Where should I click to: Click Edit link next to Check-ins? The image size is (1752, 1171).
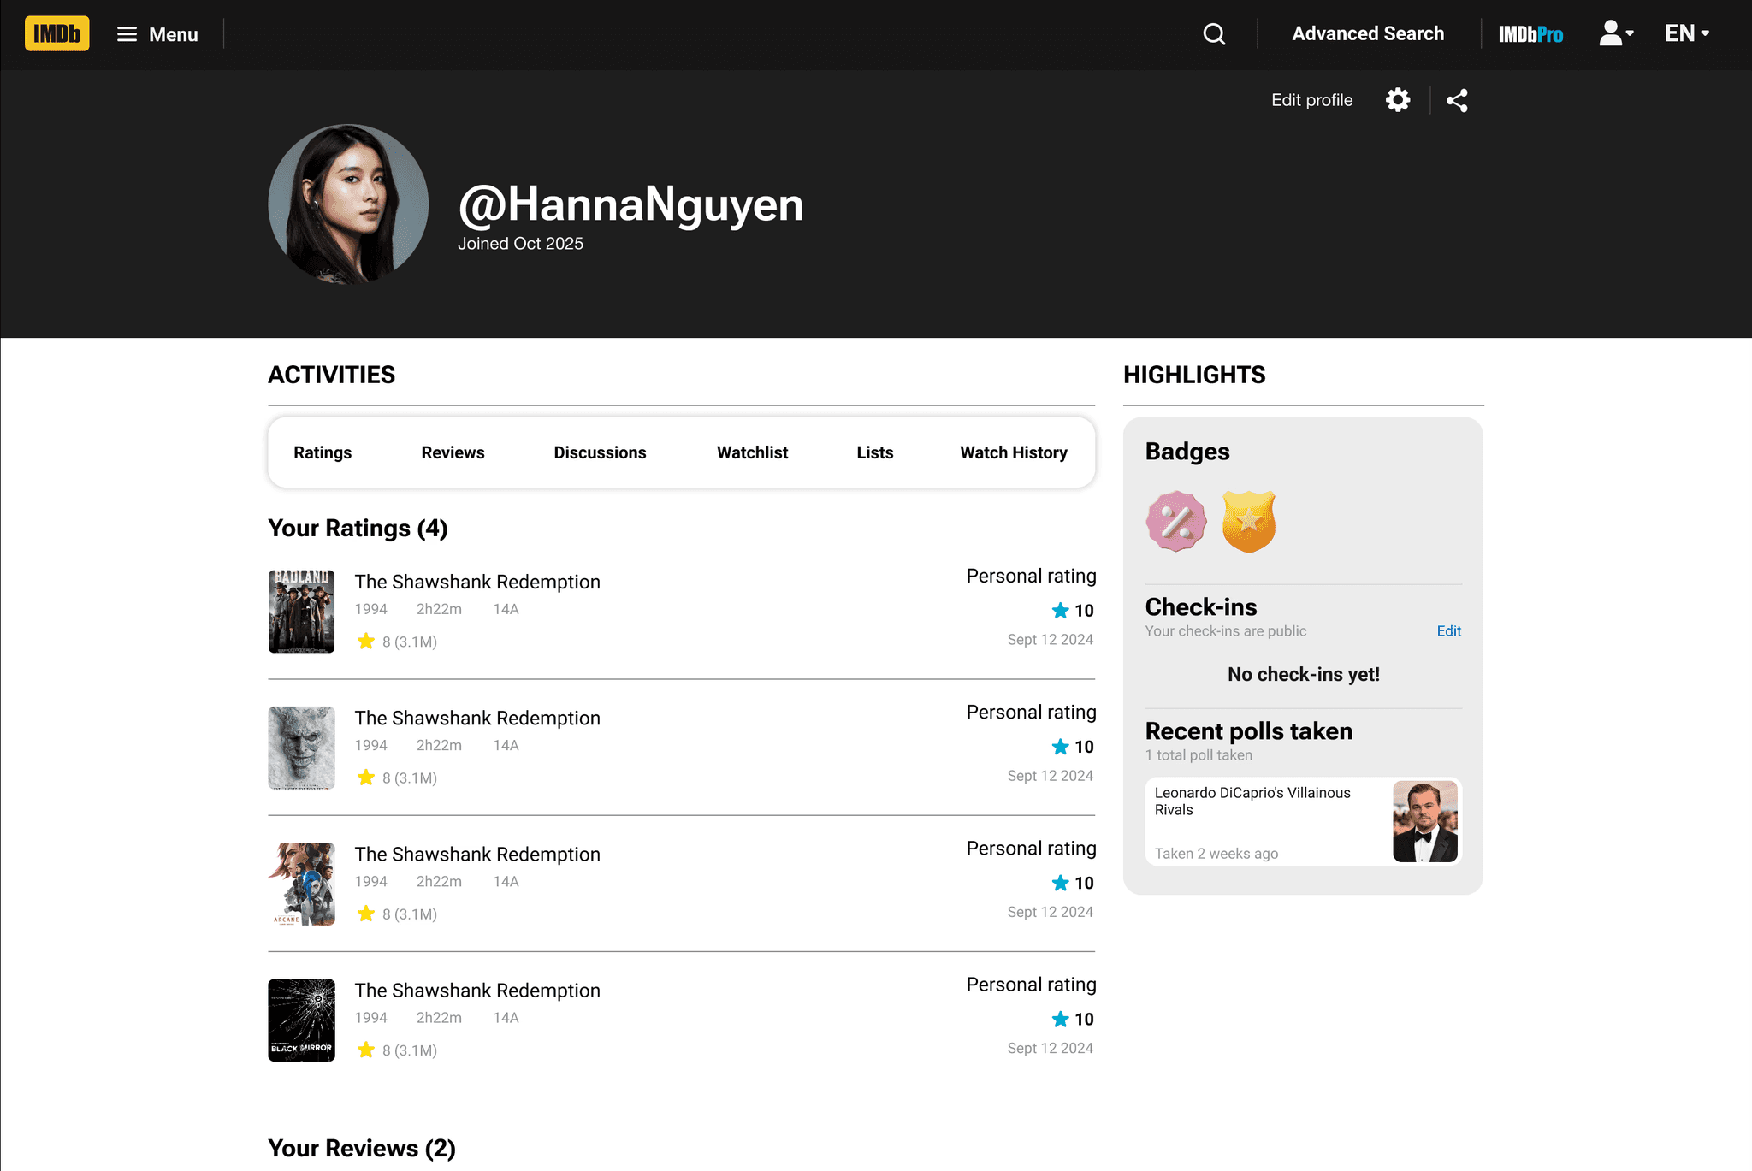pyautogui.click(x=1448, y=631)
